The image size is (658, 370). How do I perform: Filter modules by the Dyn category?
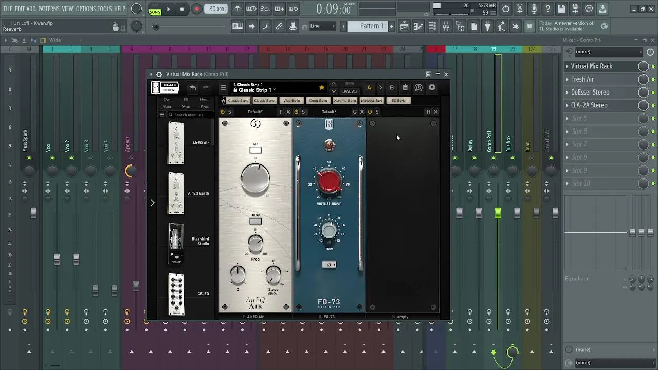tap(167, 99)
